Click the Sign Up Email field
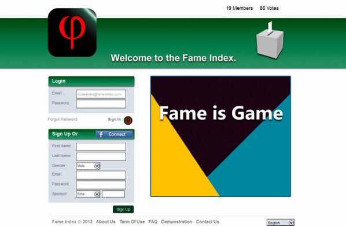Viewport: 346px width, 226px height. (101, 175)
